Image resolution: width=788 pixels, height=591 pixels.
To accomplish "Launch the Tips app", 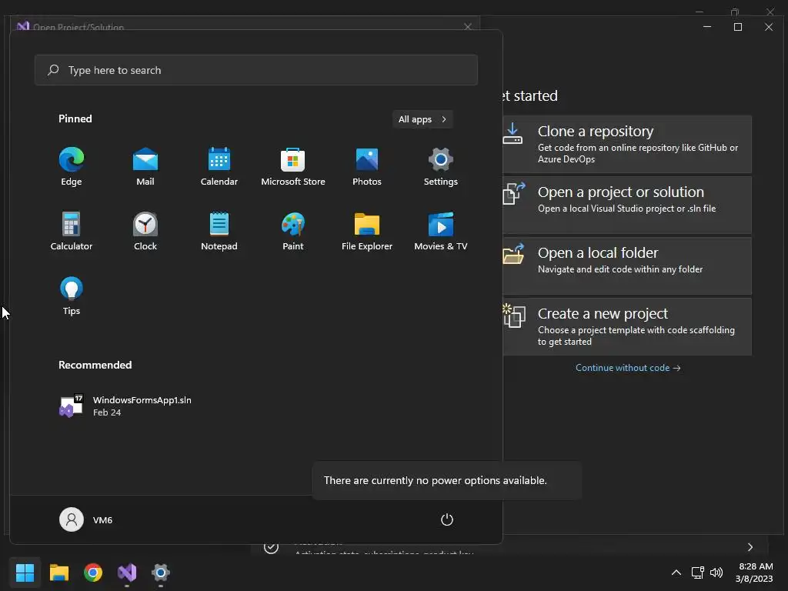I will tap(72, 296).
